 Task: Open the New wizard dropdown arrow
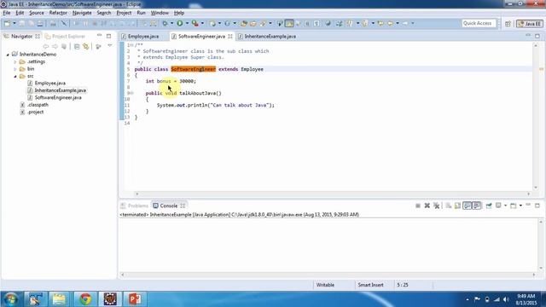pos(15,23)
